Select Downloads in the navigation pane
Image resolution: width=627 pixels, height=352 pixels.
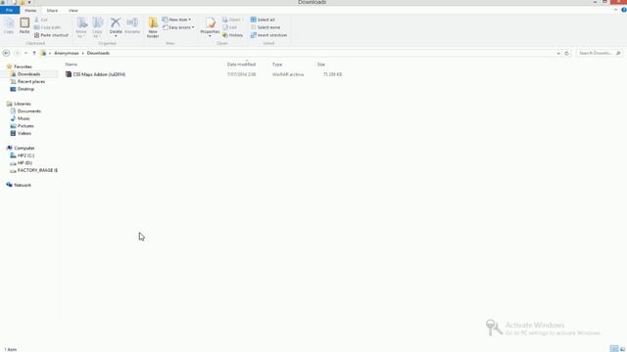click(28, 74)
